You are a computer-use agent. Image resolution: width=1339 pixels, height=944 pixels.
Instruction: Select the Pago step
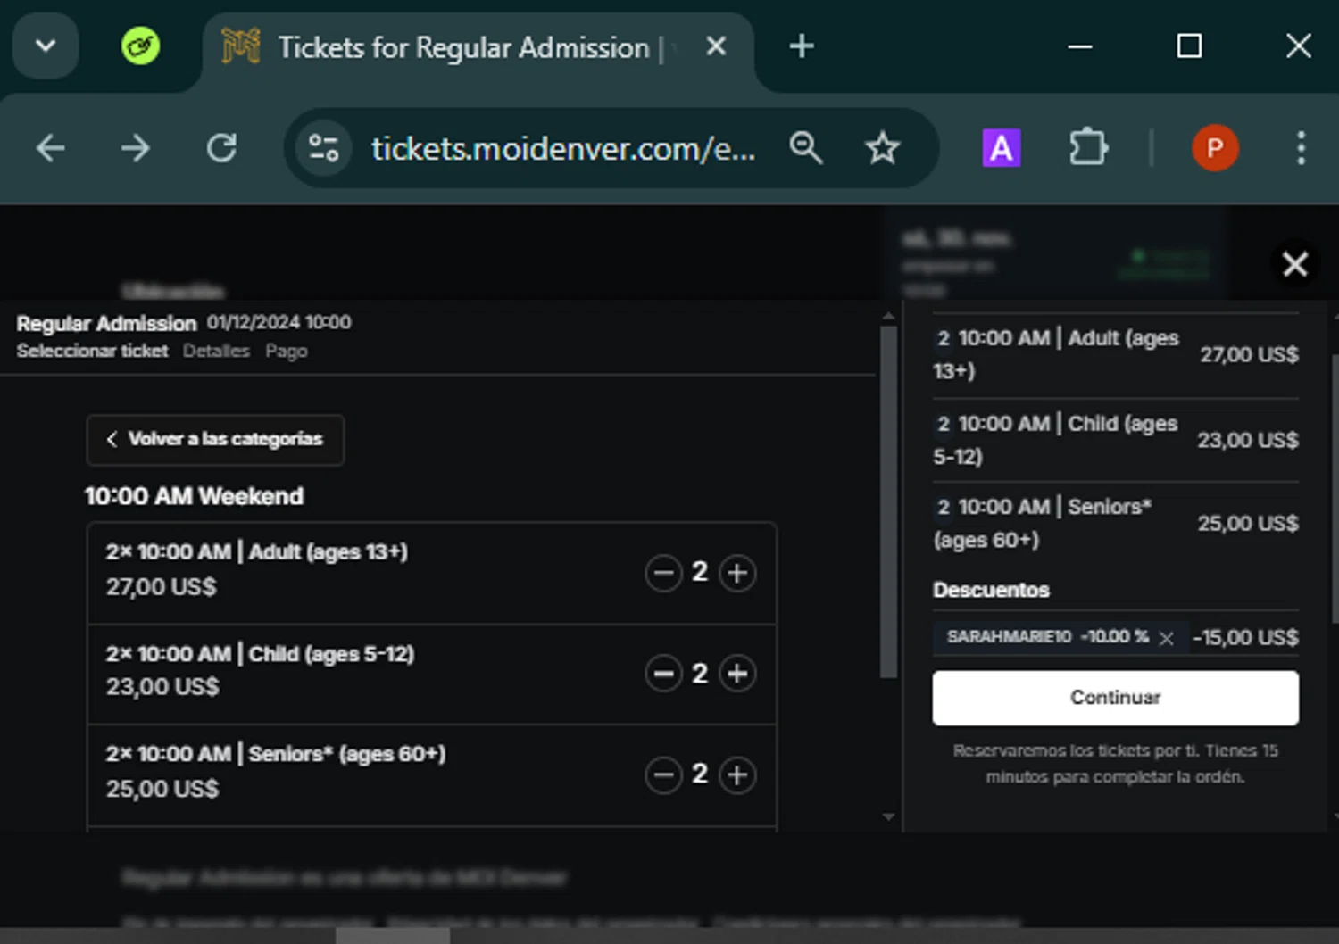coord(286,351)
